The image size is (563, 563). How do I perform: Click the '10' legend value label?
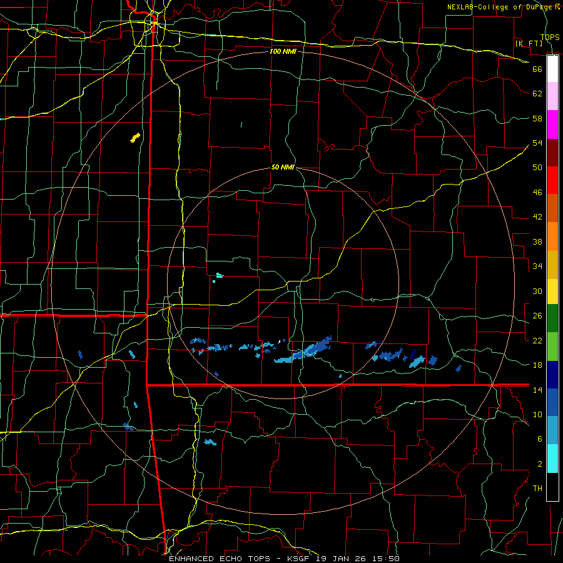[x=537, y=414]
